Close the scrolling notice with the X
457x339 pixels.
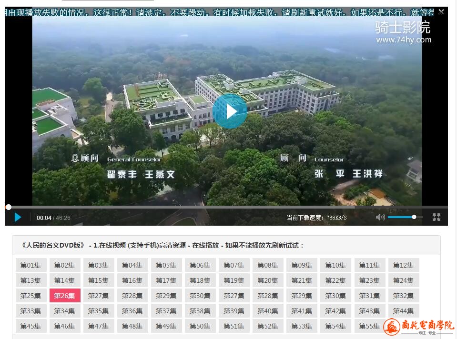tap(441, 11)
